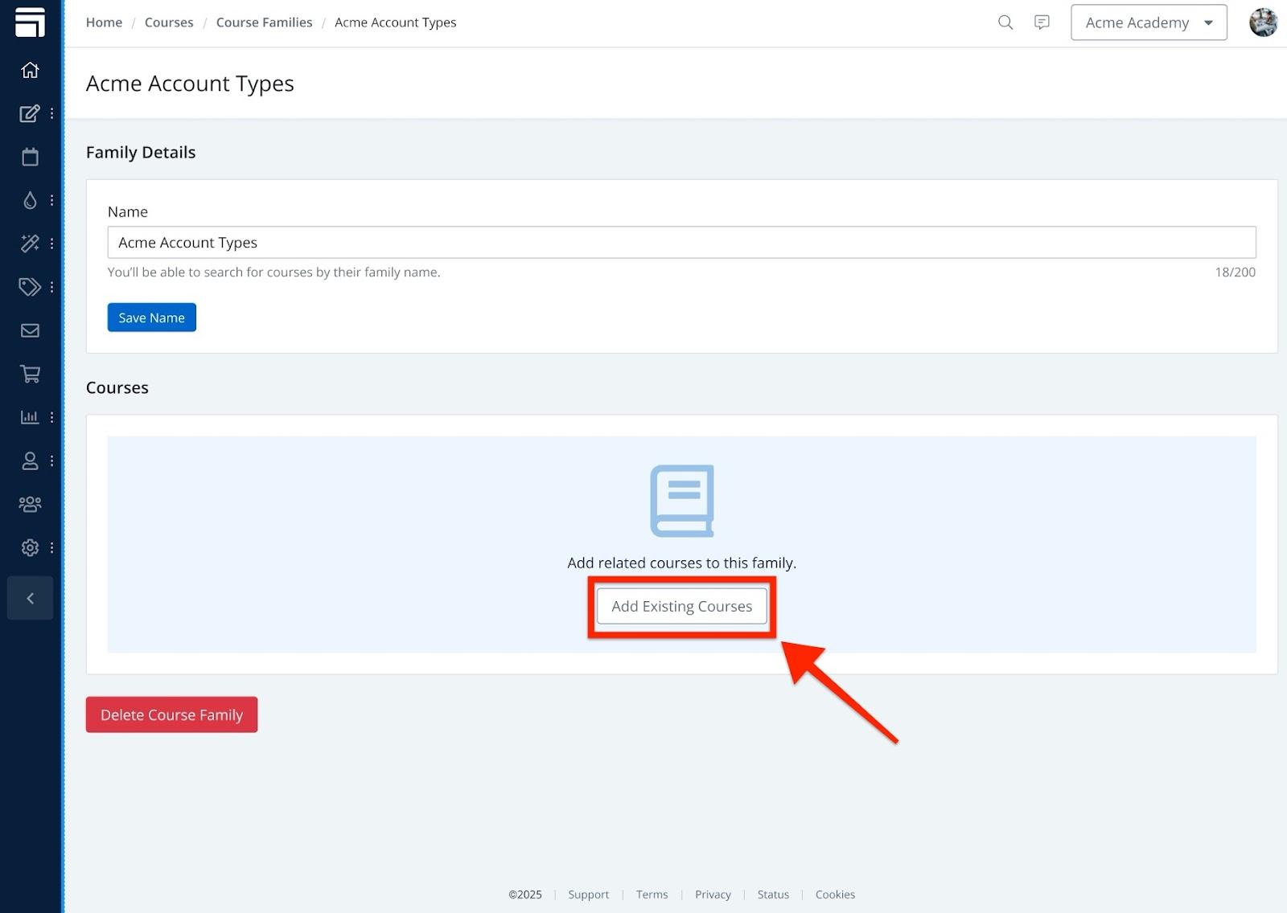Click the calendar icon in sidebar
The height and width of the screenshot is (913, 1287).
tap(30, 157)
